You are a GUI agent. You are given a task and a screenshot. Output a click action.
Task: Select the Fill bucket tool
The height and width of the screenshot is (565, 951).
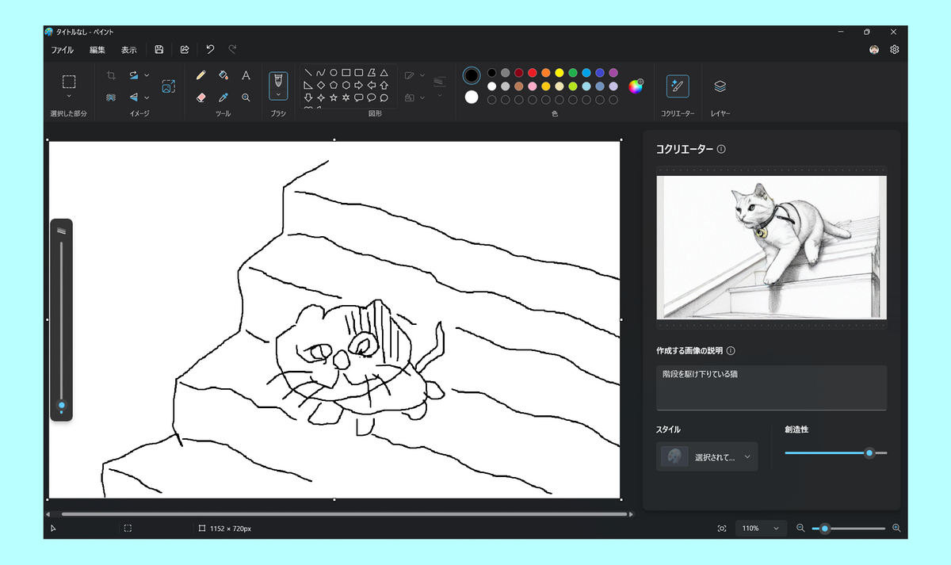(223, 75)
